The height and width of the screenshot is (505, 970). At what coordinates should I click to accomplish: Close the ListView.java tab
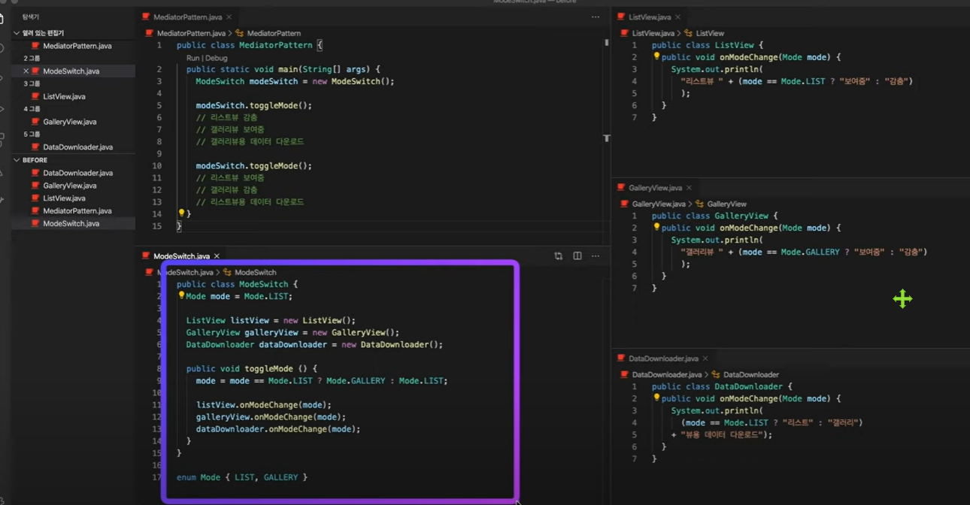(678, 17)
